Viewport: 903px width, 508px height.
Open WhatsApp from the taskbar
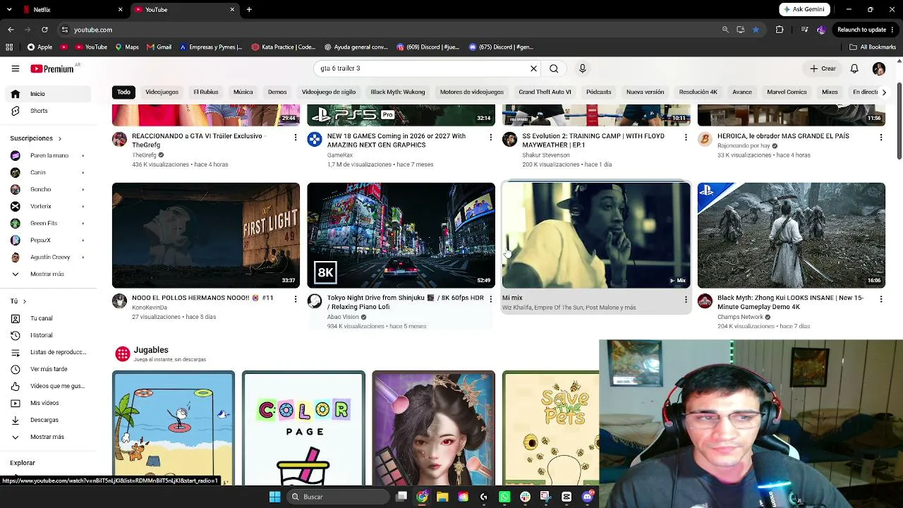point(504,497)
